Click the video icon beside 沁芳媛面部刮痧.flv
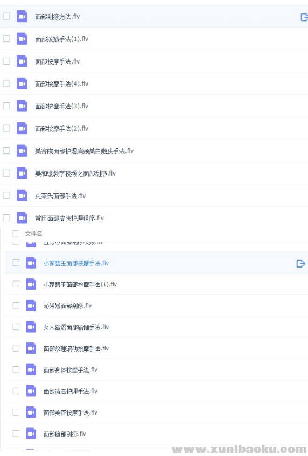Image resolution: width=308 pixels, height=456 pixels. point(31,305)
